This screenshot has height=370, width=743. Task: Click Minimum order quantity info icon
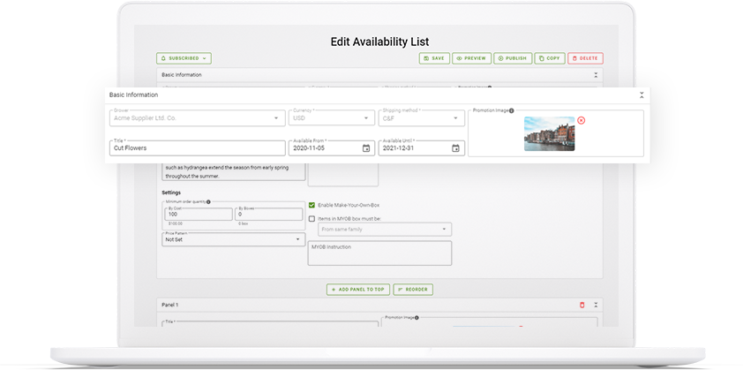click(x=208, y=202)
